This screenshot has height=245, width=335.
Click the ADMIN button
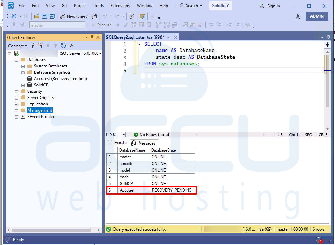(317, 16)
